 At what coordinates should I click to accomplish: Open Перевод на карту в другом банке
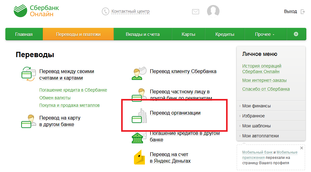point(60,121)
